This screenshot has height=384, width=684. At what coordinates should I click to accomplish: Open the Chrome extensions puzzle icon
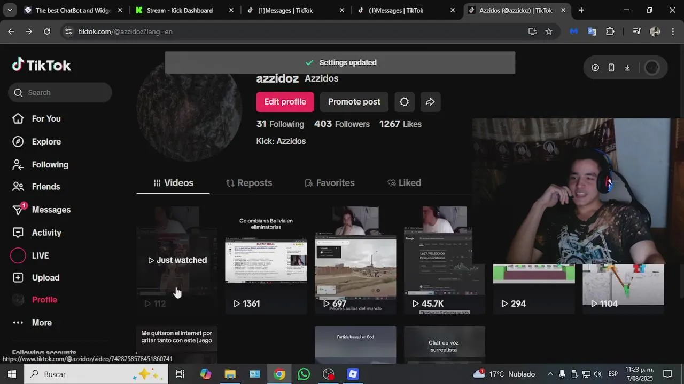(610, 31)
